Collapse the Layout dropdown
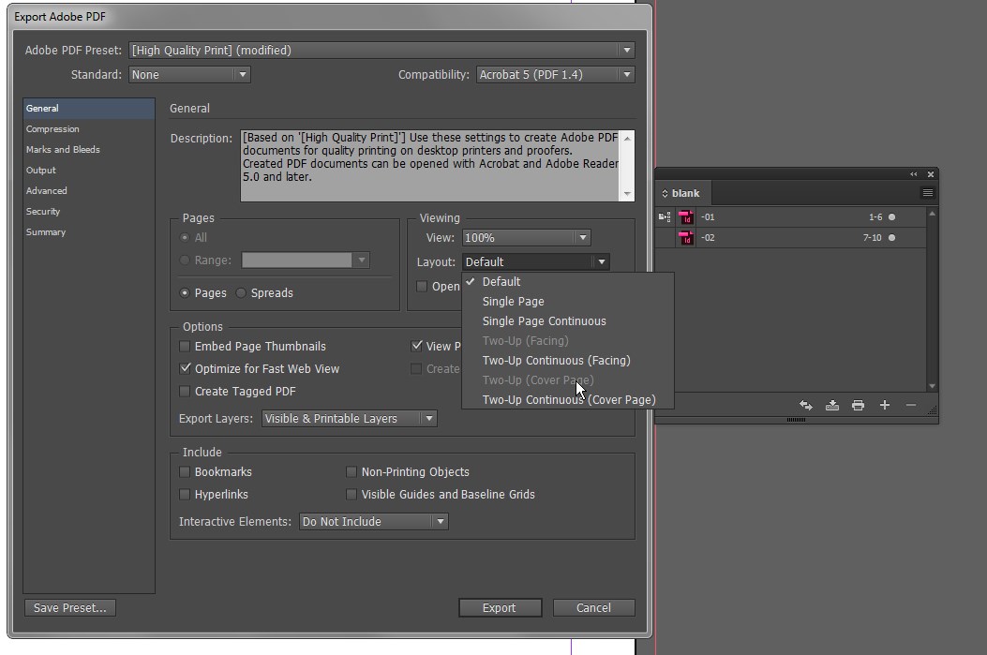The width and height of the screenshot is (987, 655). coord(535,261)
